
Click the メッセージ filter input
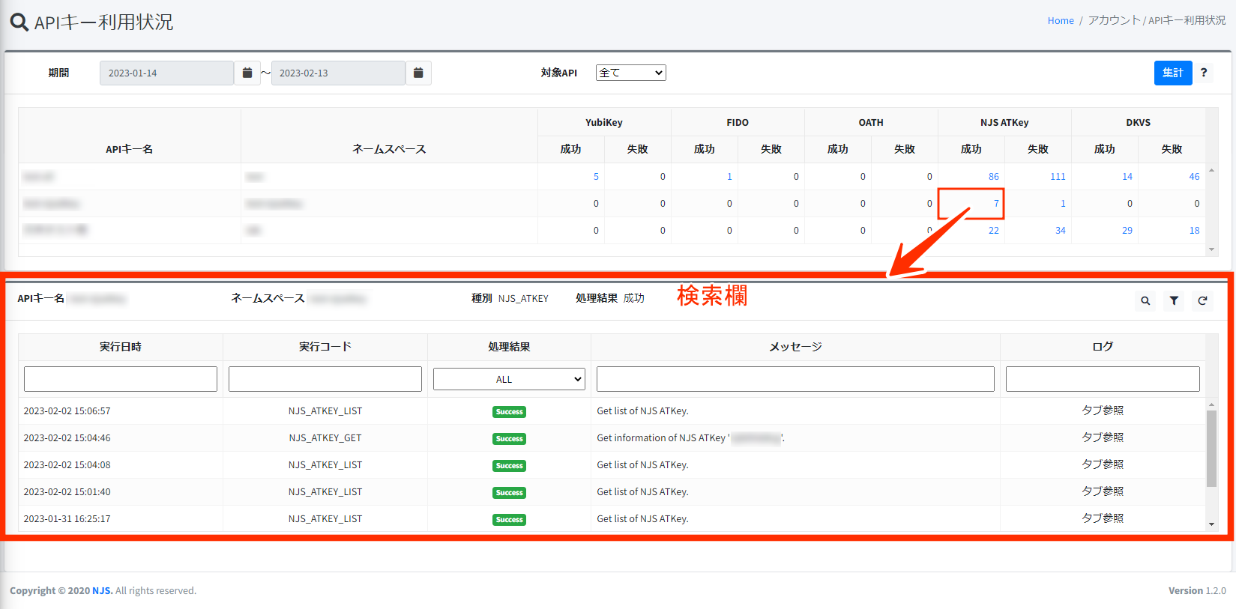click(795, 379)
